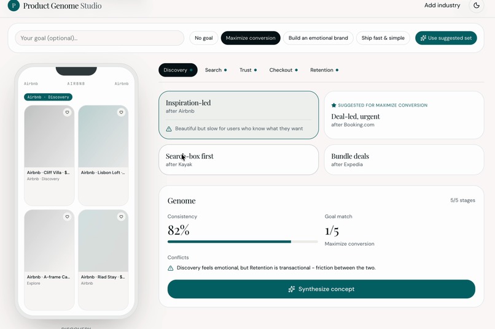Click star icon beside Suggested for Maximize Conversion

click(x=333, y=105)
